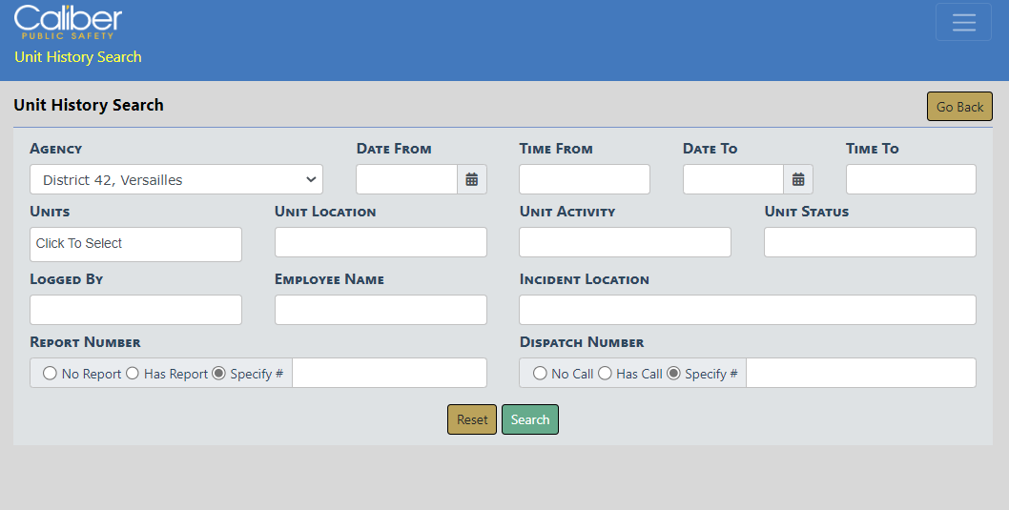Open the Date To calendar picker
Screen dimensions: 1009x510
(x=798, y=179)
